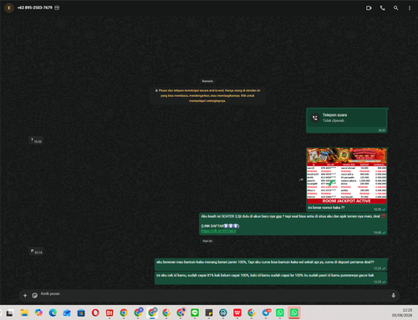Click the plus attach button
Viewport: 418px width, 320px height.
pyautogui.click(x=25, y=296)
